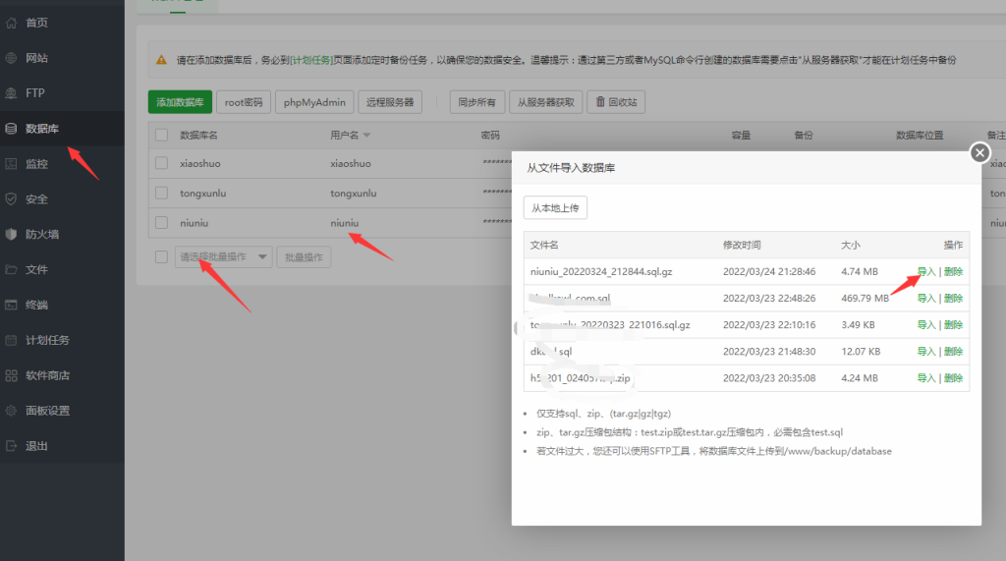Toggle the checkbox beside batch operation dropdown
The width and height of the screenshot is (1006, 561).
[x=162, y=257]
